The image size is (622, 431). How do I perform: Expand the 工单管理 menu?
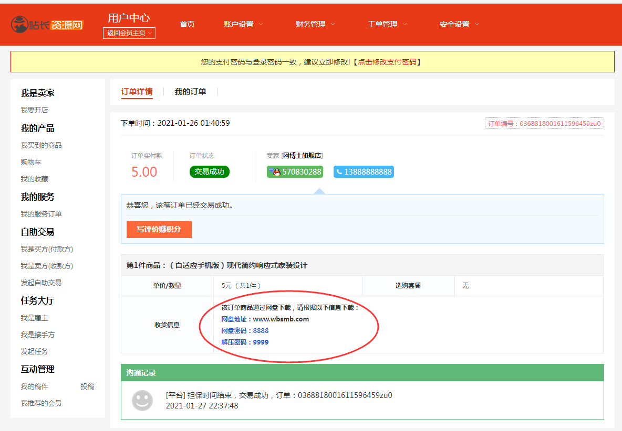[387, 24]
